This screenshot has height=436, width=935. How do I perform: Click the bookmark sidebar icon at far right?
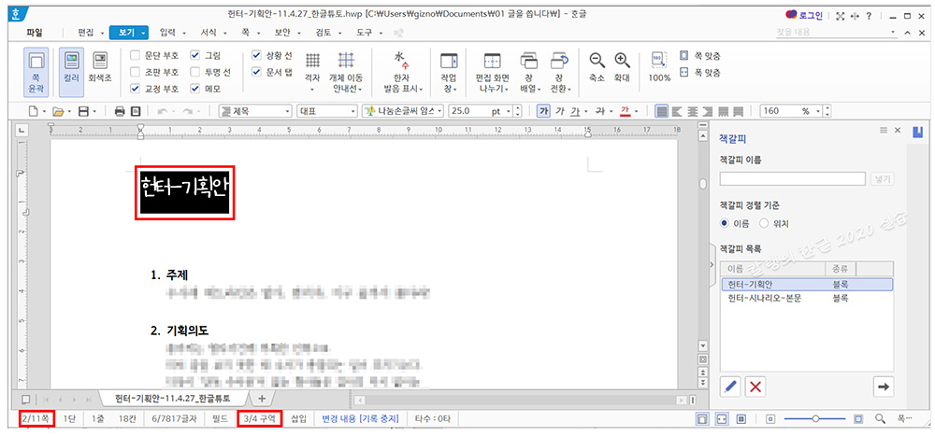click(918, 132)
